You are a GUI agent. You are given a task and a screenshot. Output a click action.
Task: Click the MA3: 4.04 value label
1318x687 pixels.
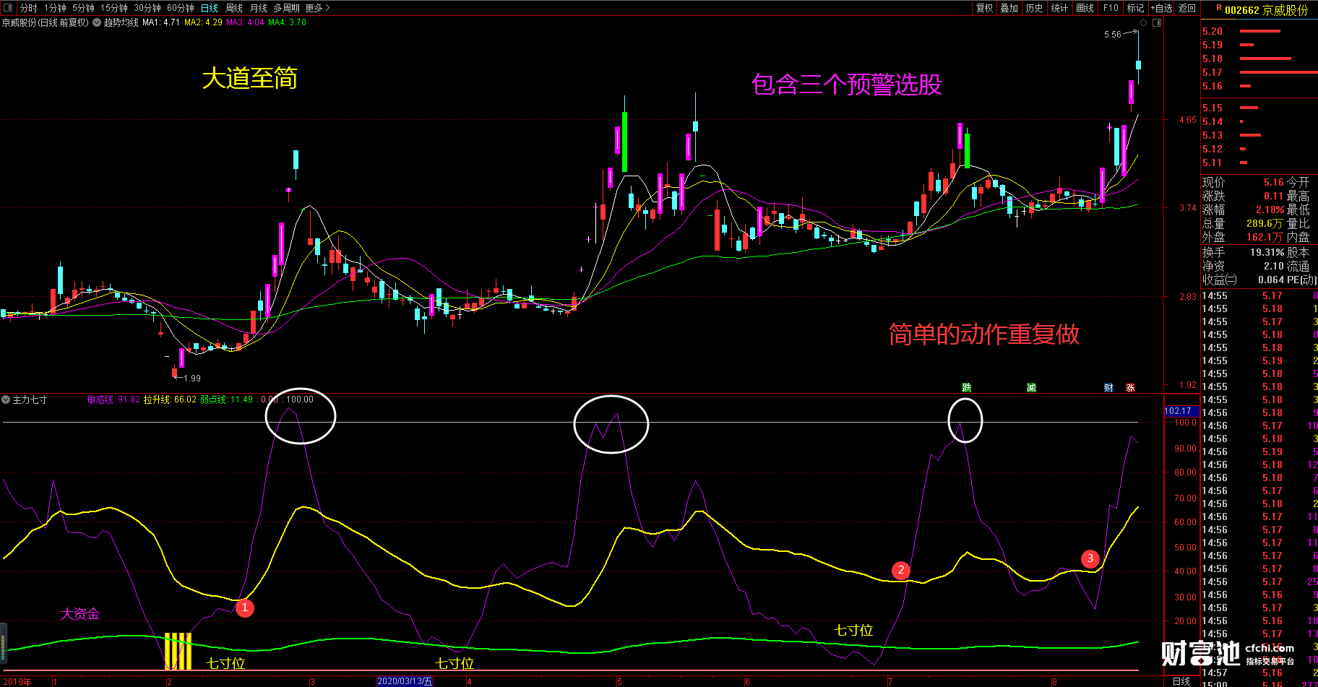pos(245,22)
